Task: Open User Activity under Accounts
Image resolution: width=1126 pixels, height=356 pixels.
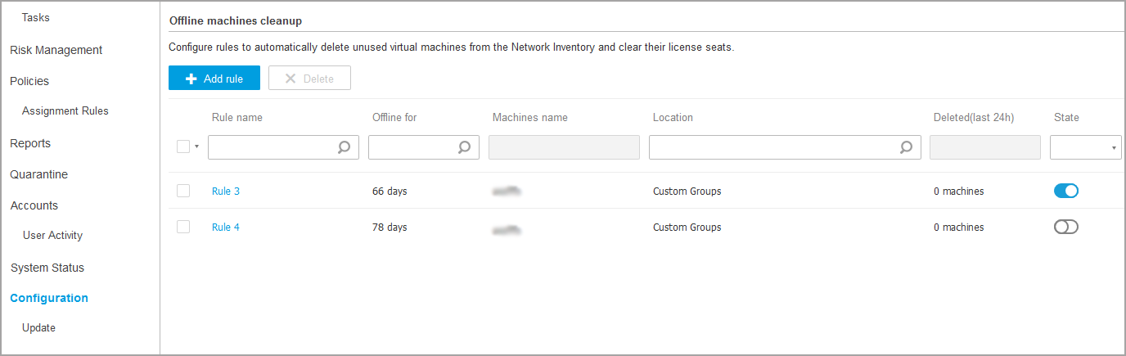Action: 52,236
